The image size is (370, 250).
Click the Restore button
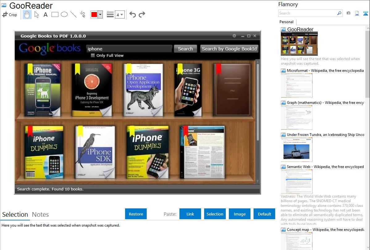pyautogui.click(x=136, y=214)
